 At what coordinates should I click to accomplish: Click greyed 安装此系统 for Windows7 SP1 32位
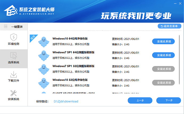point(163,69)
